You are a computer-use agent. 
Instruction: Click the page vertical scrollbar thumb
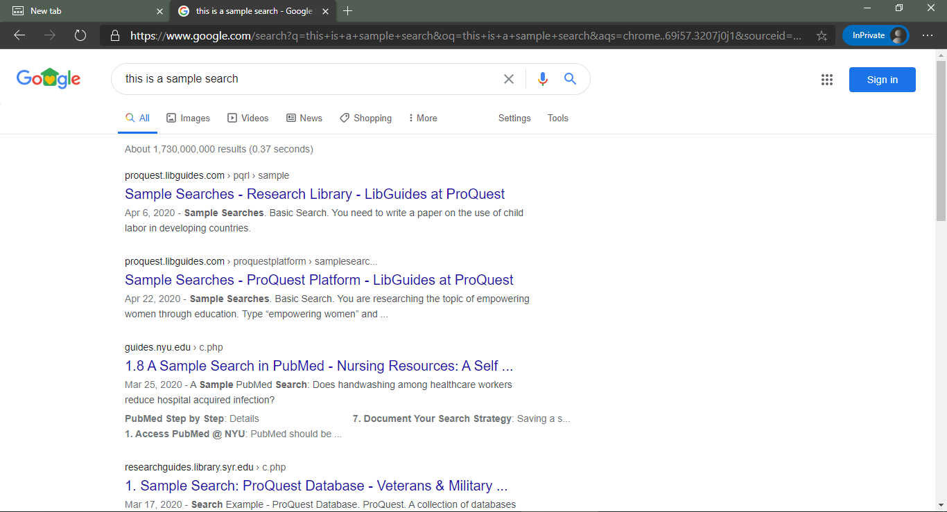pos(941,141)
